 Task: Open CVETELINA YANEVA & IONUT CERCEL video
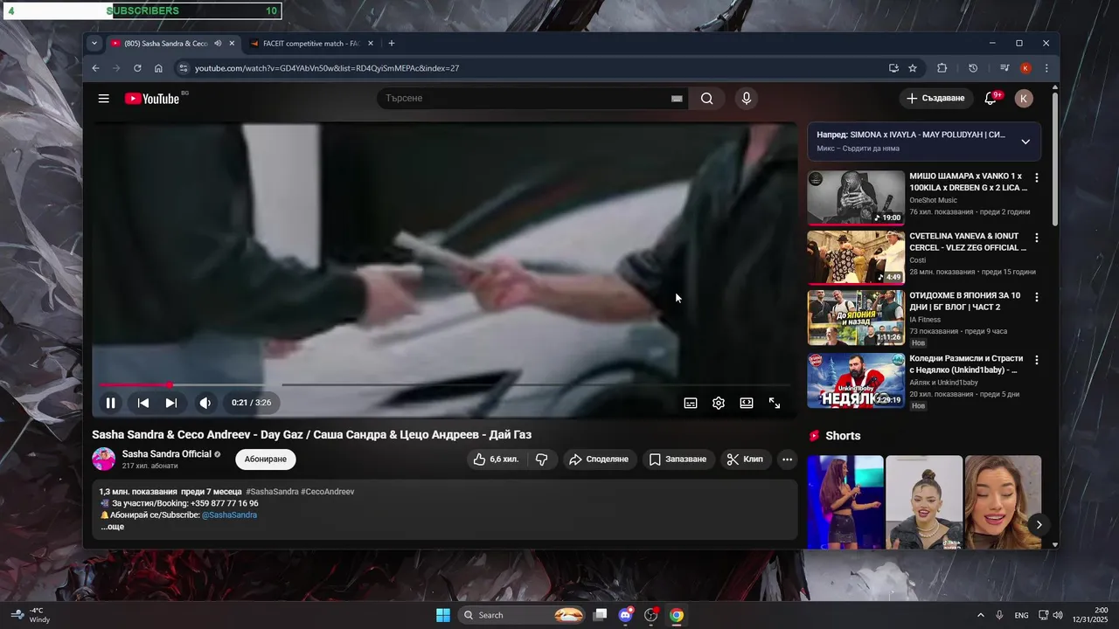(856, 258)
